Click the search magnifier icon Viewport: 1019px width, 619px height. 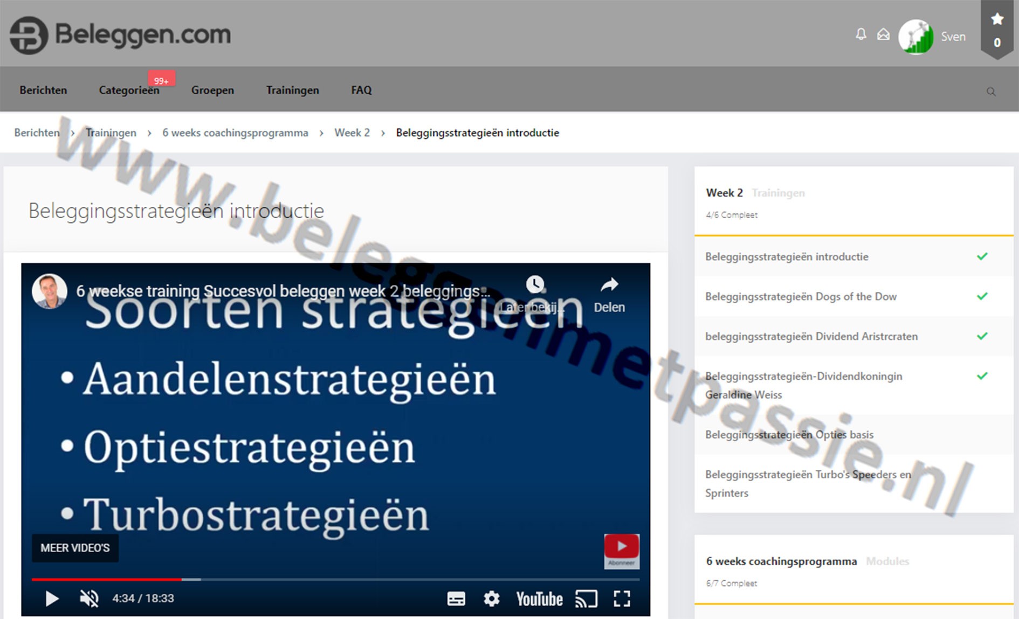pyautogui.click(x=991, y=92)
